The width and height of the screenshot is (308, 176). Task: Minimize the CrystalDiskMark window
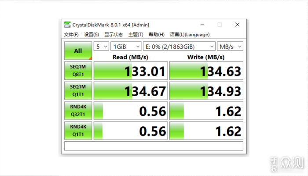pyautogui.click(x=202, y=25)
